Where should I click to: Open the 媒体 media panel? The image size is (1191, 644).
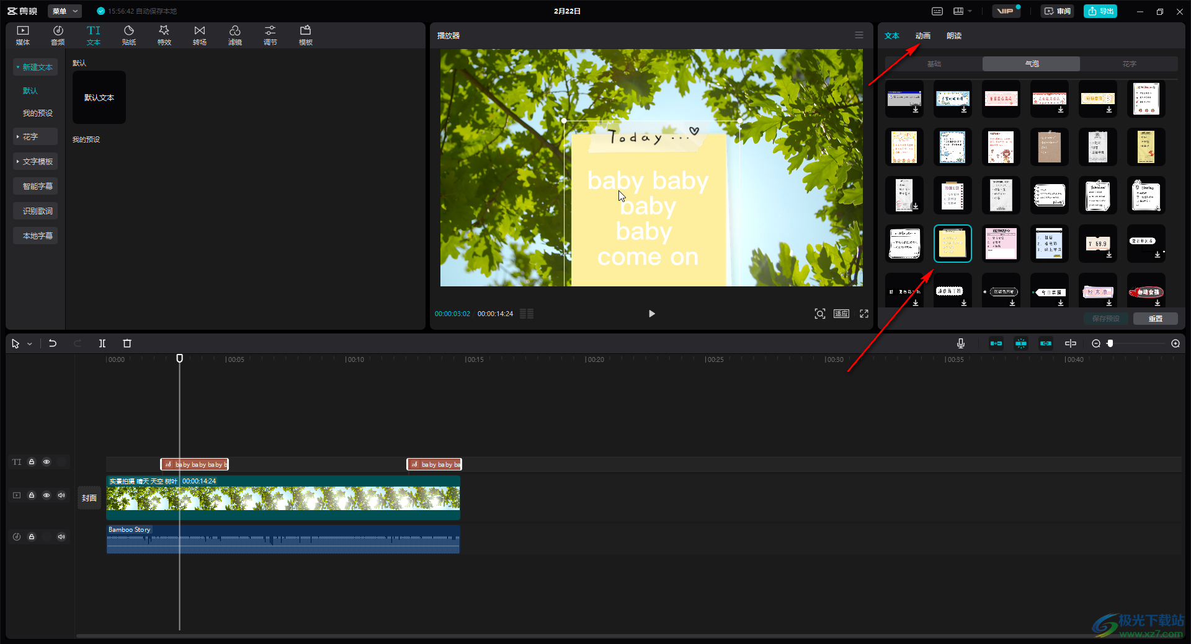click(23, 35)
